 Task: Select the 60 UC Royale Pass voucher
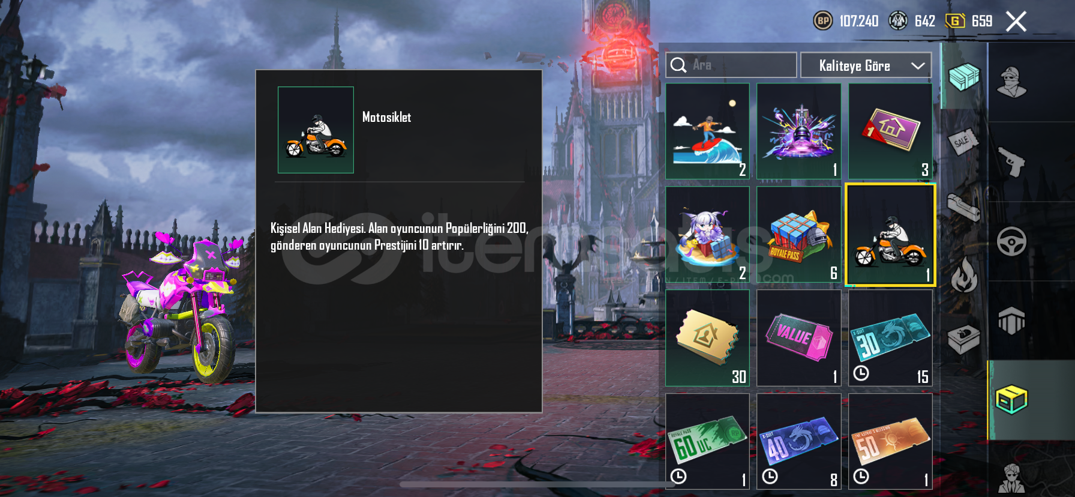click(707, 441)
